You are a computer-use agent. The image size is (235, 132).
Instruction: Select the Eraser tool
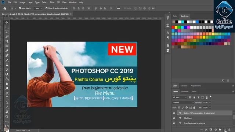coord(7,74)
